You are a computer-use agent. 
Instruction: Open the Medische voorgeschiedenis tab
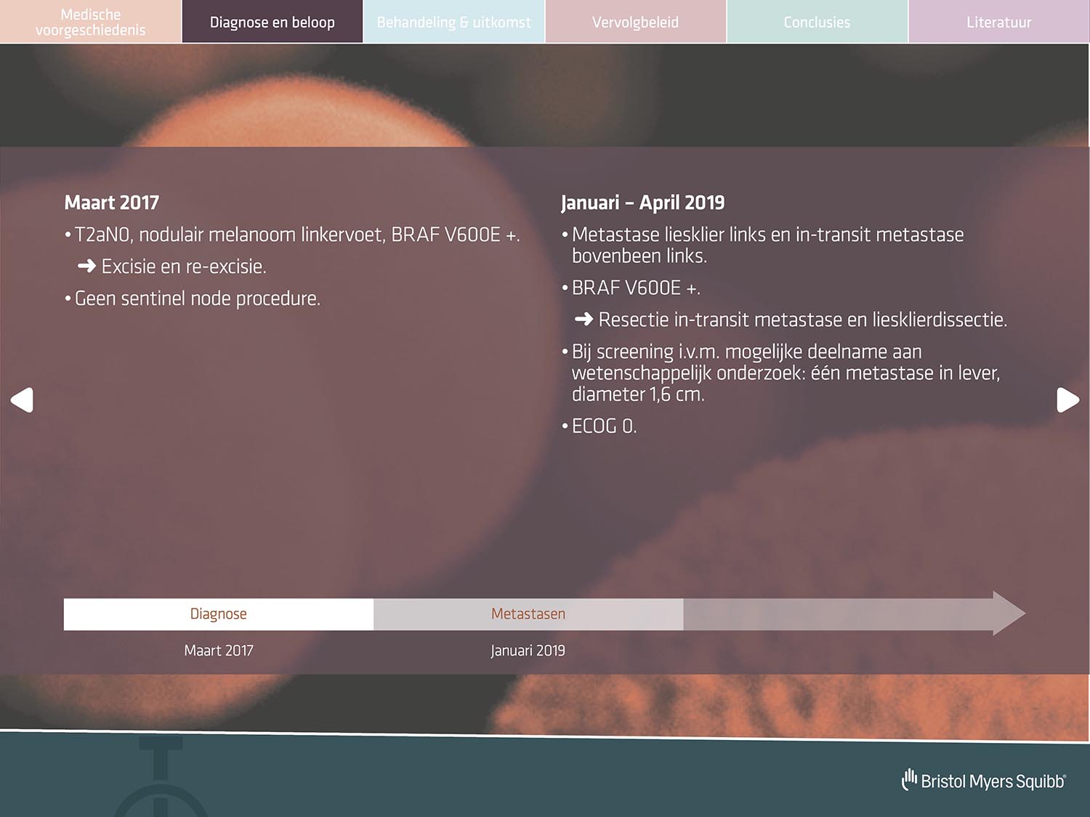(91, 22)
